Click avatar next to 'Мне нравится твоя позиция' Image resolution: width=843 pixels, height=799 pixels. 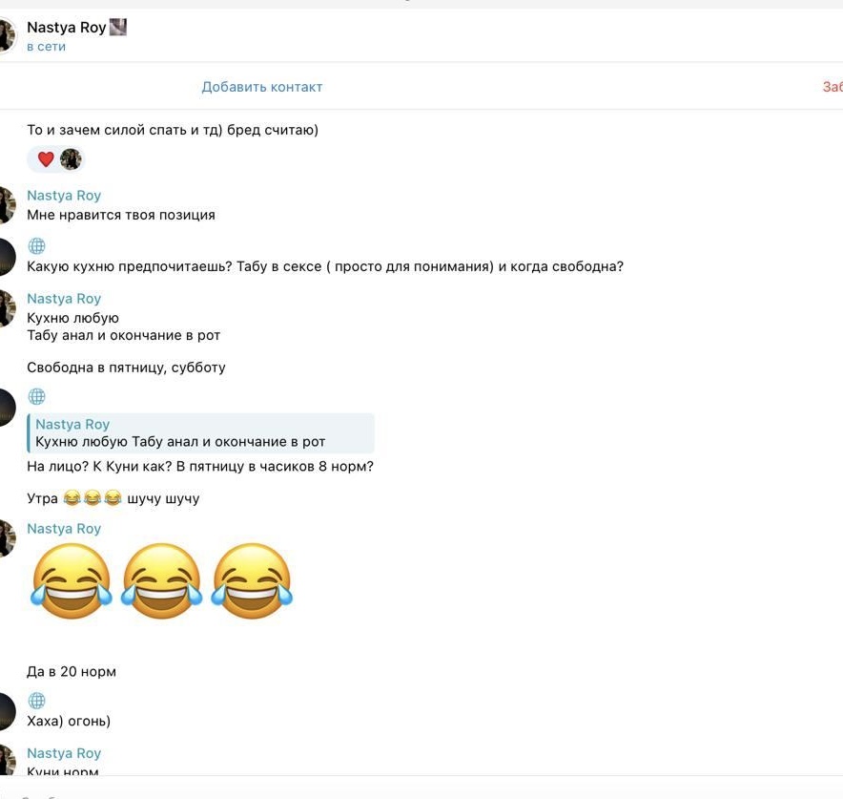coord(7,205)
